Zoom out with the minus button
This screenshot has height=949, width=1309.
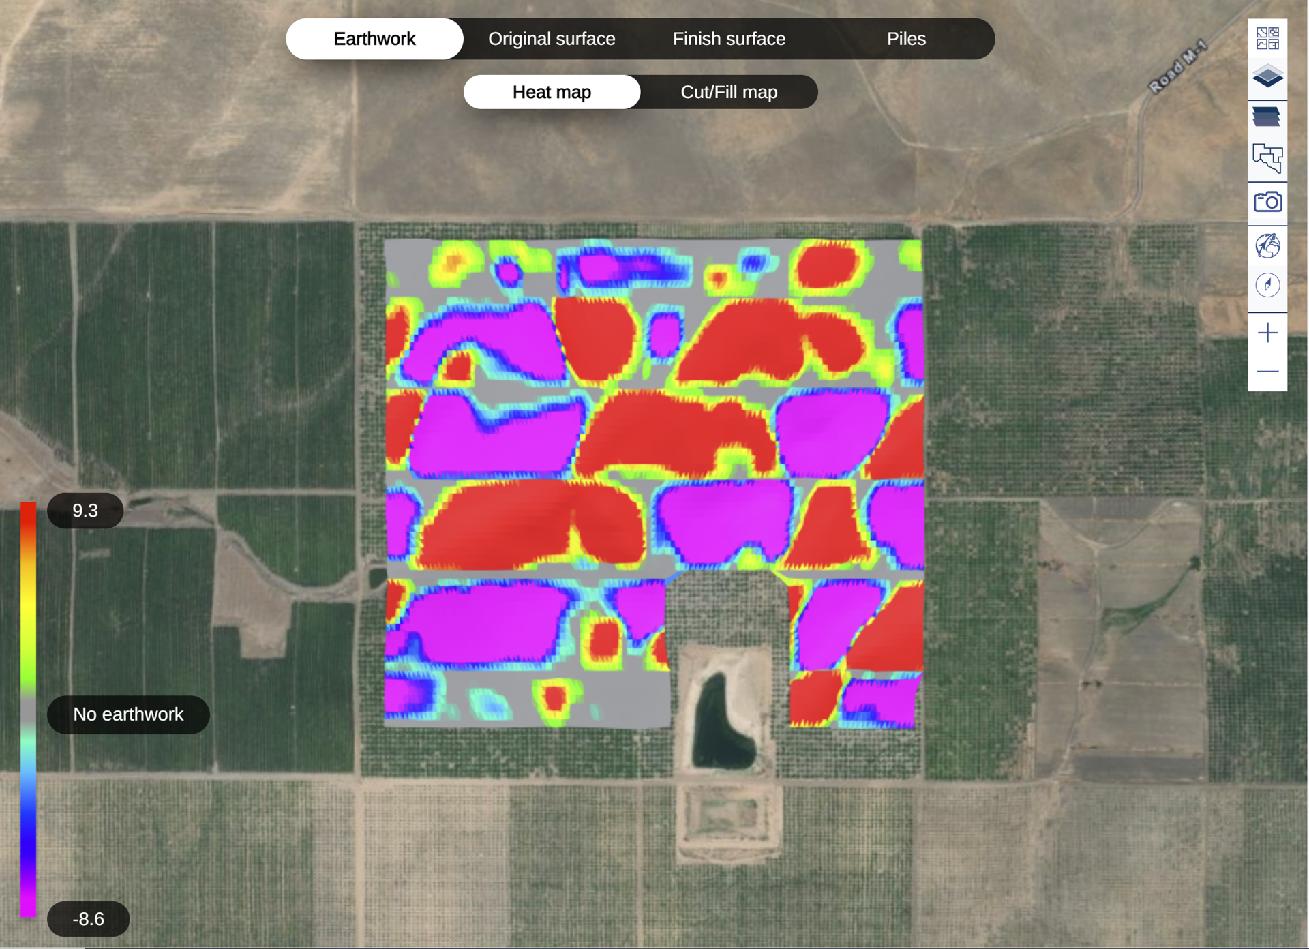[x=1267, y=372]
